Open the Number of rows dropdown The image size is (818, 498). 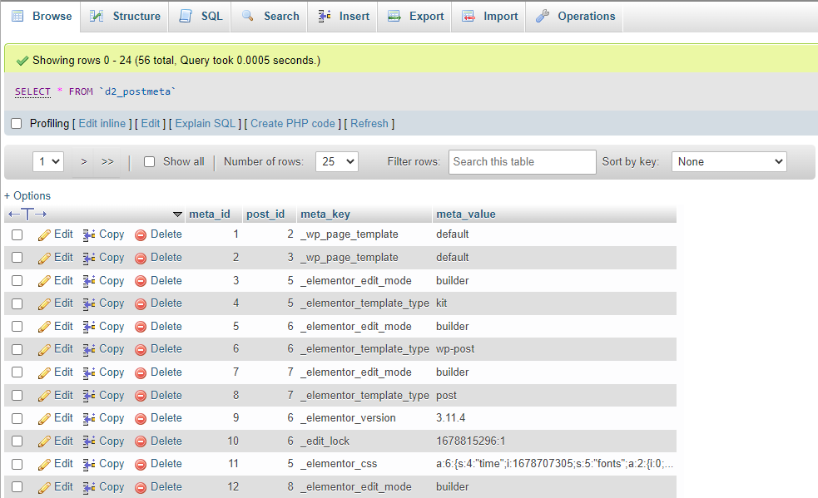coord(337,161)
